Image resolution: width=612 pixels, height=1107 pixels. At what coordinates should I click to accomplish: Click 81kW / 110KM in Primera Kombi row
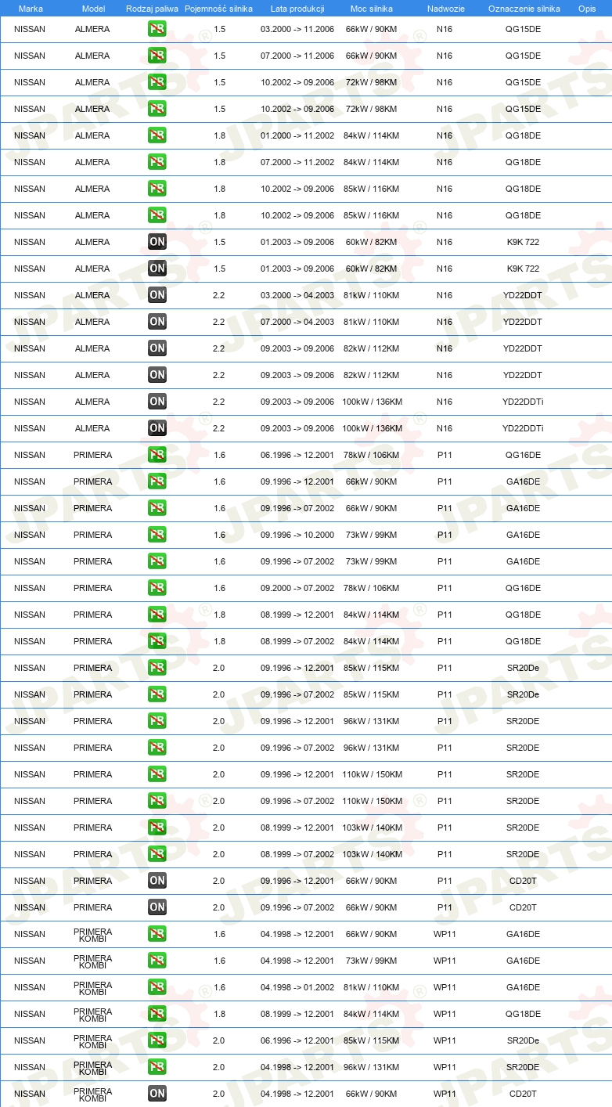click(372, 987)
